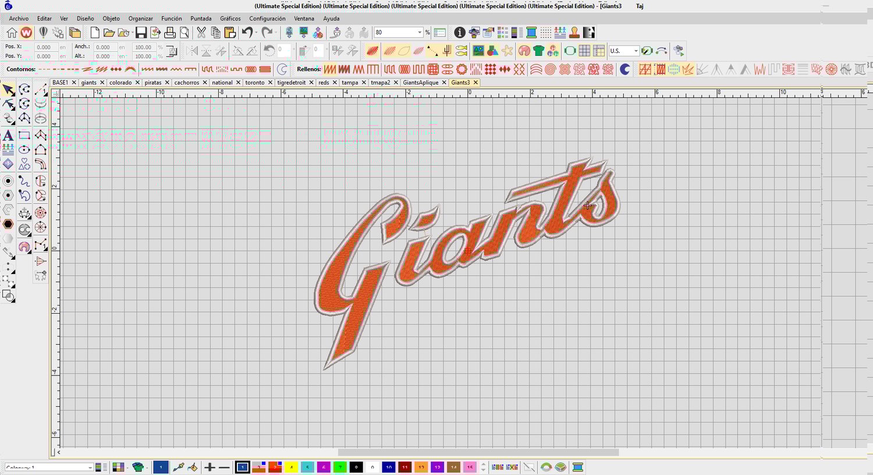
Task: Toggle the dotted grid points icon
Action: click(546, 33)
